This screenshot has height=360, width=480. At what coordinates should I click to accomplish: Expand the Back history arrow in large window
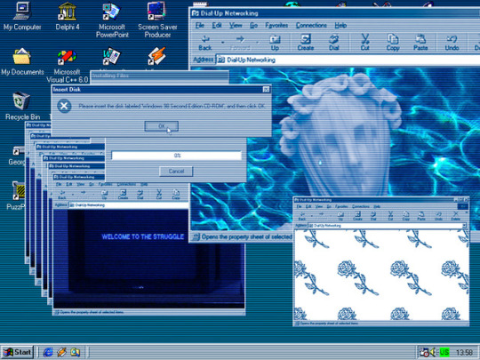pos(222,43)
